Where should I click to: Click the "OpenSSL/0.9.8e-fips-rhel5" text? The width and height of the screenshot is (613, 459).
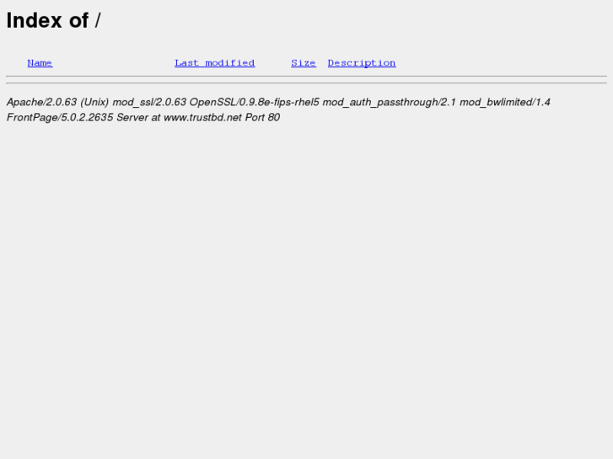(254, 103)
